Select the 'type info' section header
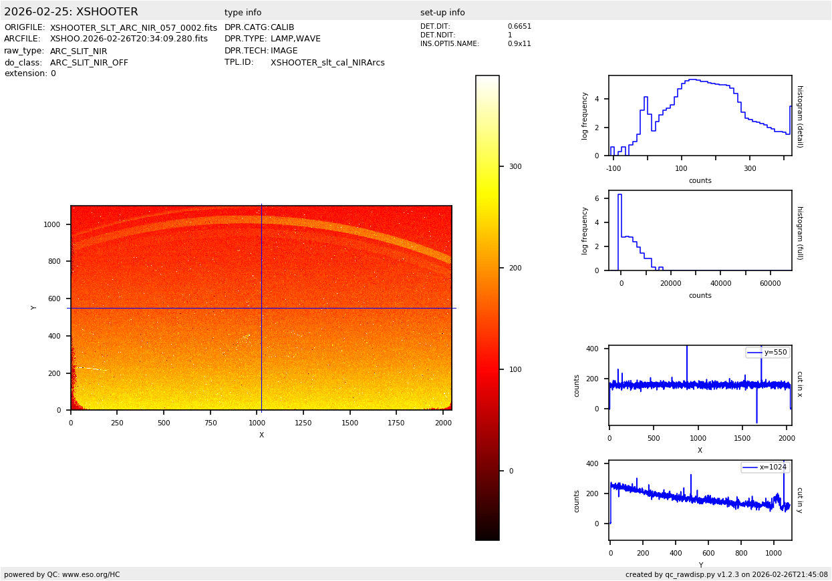The width and height of the screenshot is (832, 581). coord(243,13)
